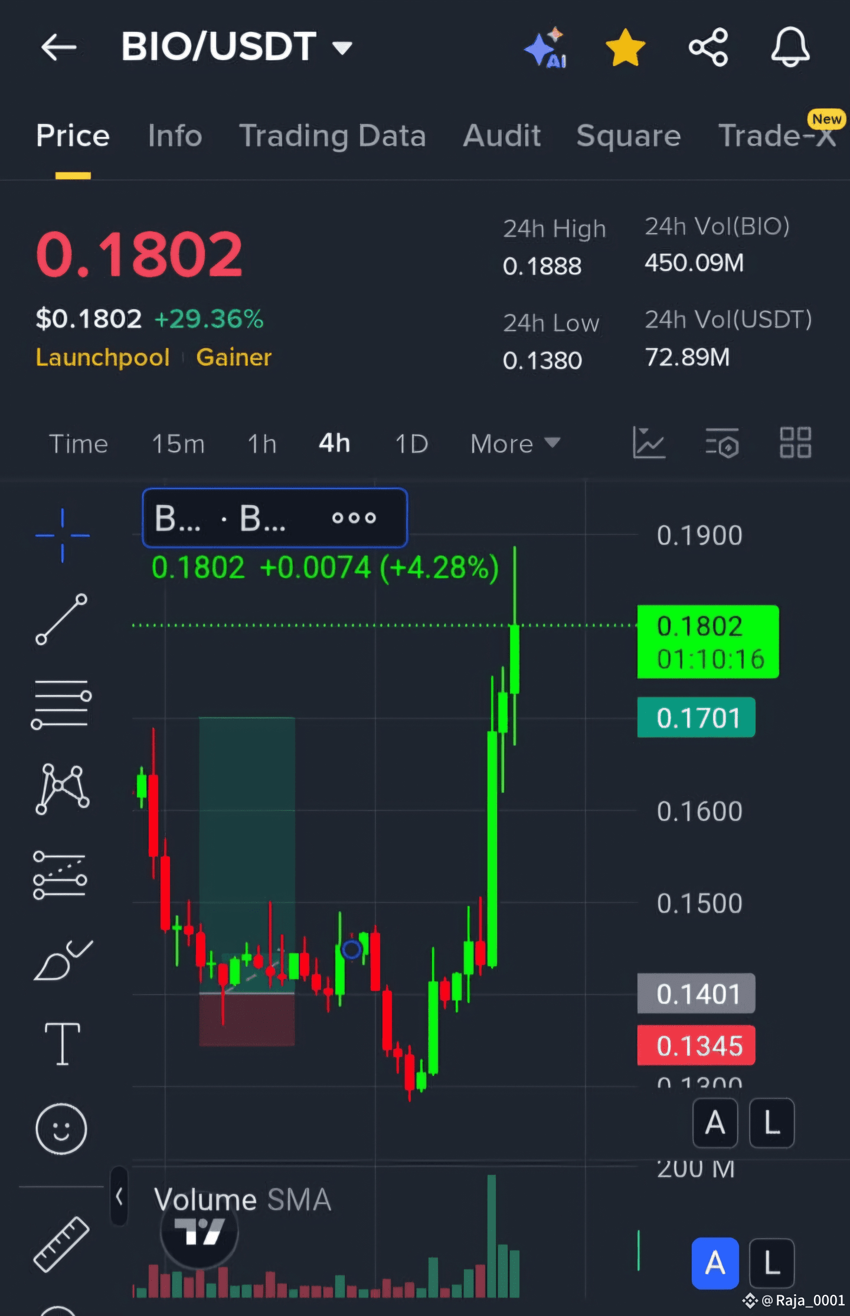Toggle log scale on volume pane

(772, 1263)
